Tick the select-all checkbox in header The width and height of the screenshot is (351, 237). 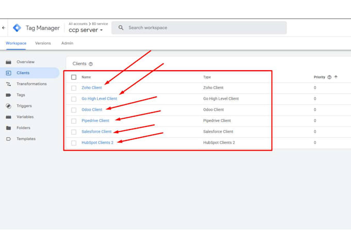point(74,77)
